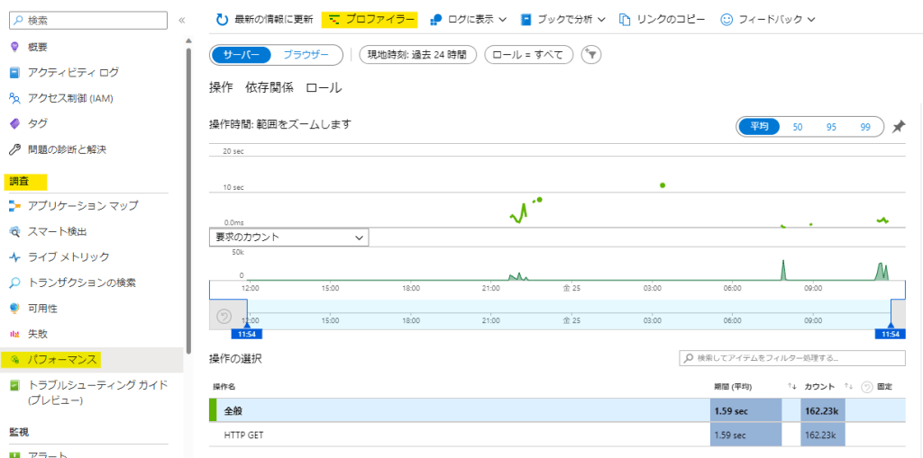Image resolution: width=923 pixels, height=458 pixels.
Task: Expand the ログに表示 dropdown menu
Action: click(469, 19)
